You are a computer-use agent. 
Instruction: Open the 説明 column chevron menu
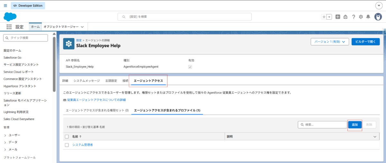[x=375, y=137]
